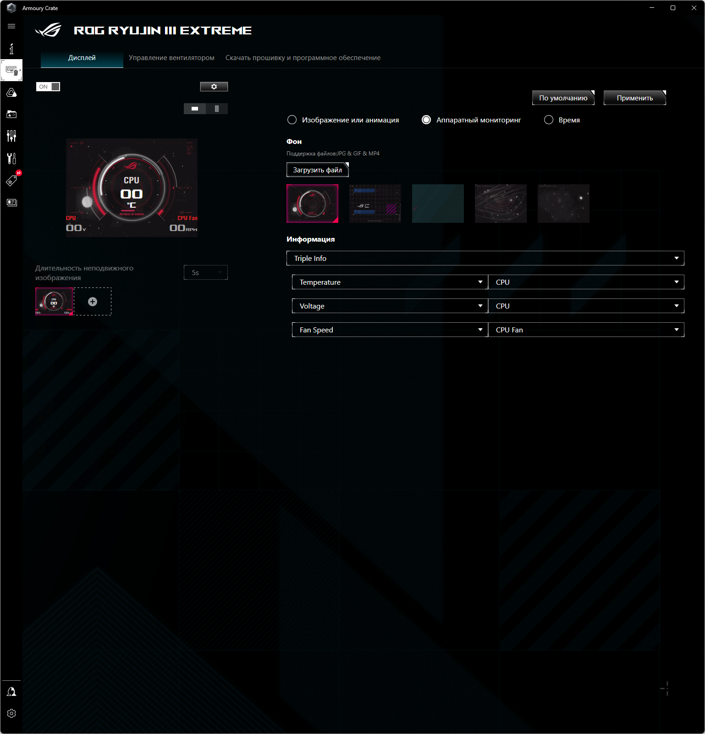Image resolution: width=705 pixels, height=734 pixels.
Task: Open the Game Library gamepad icon
Action: point(11,114)
